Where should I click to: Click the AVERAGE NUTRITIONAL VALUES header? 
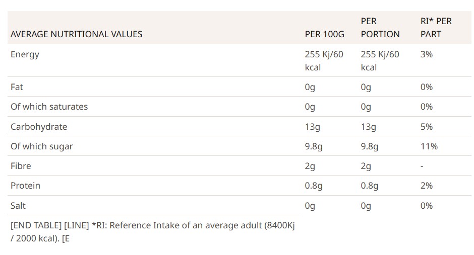coord(77,34)
